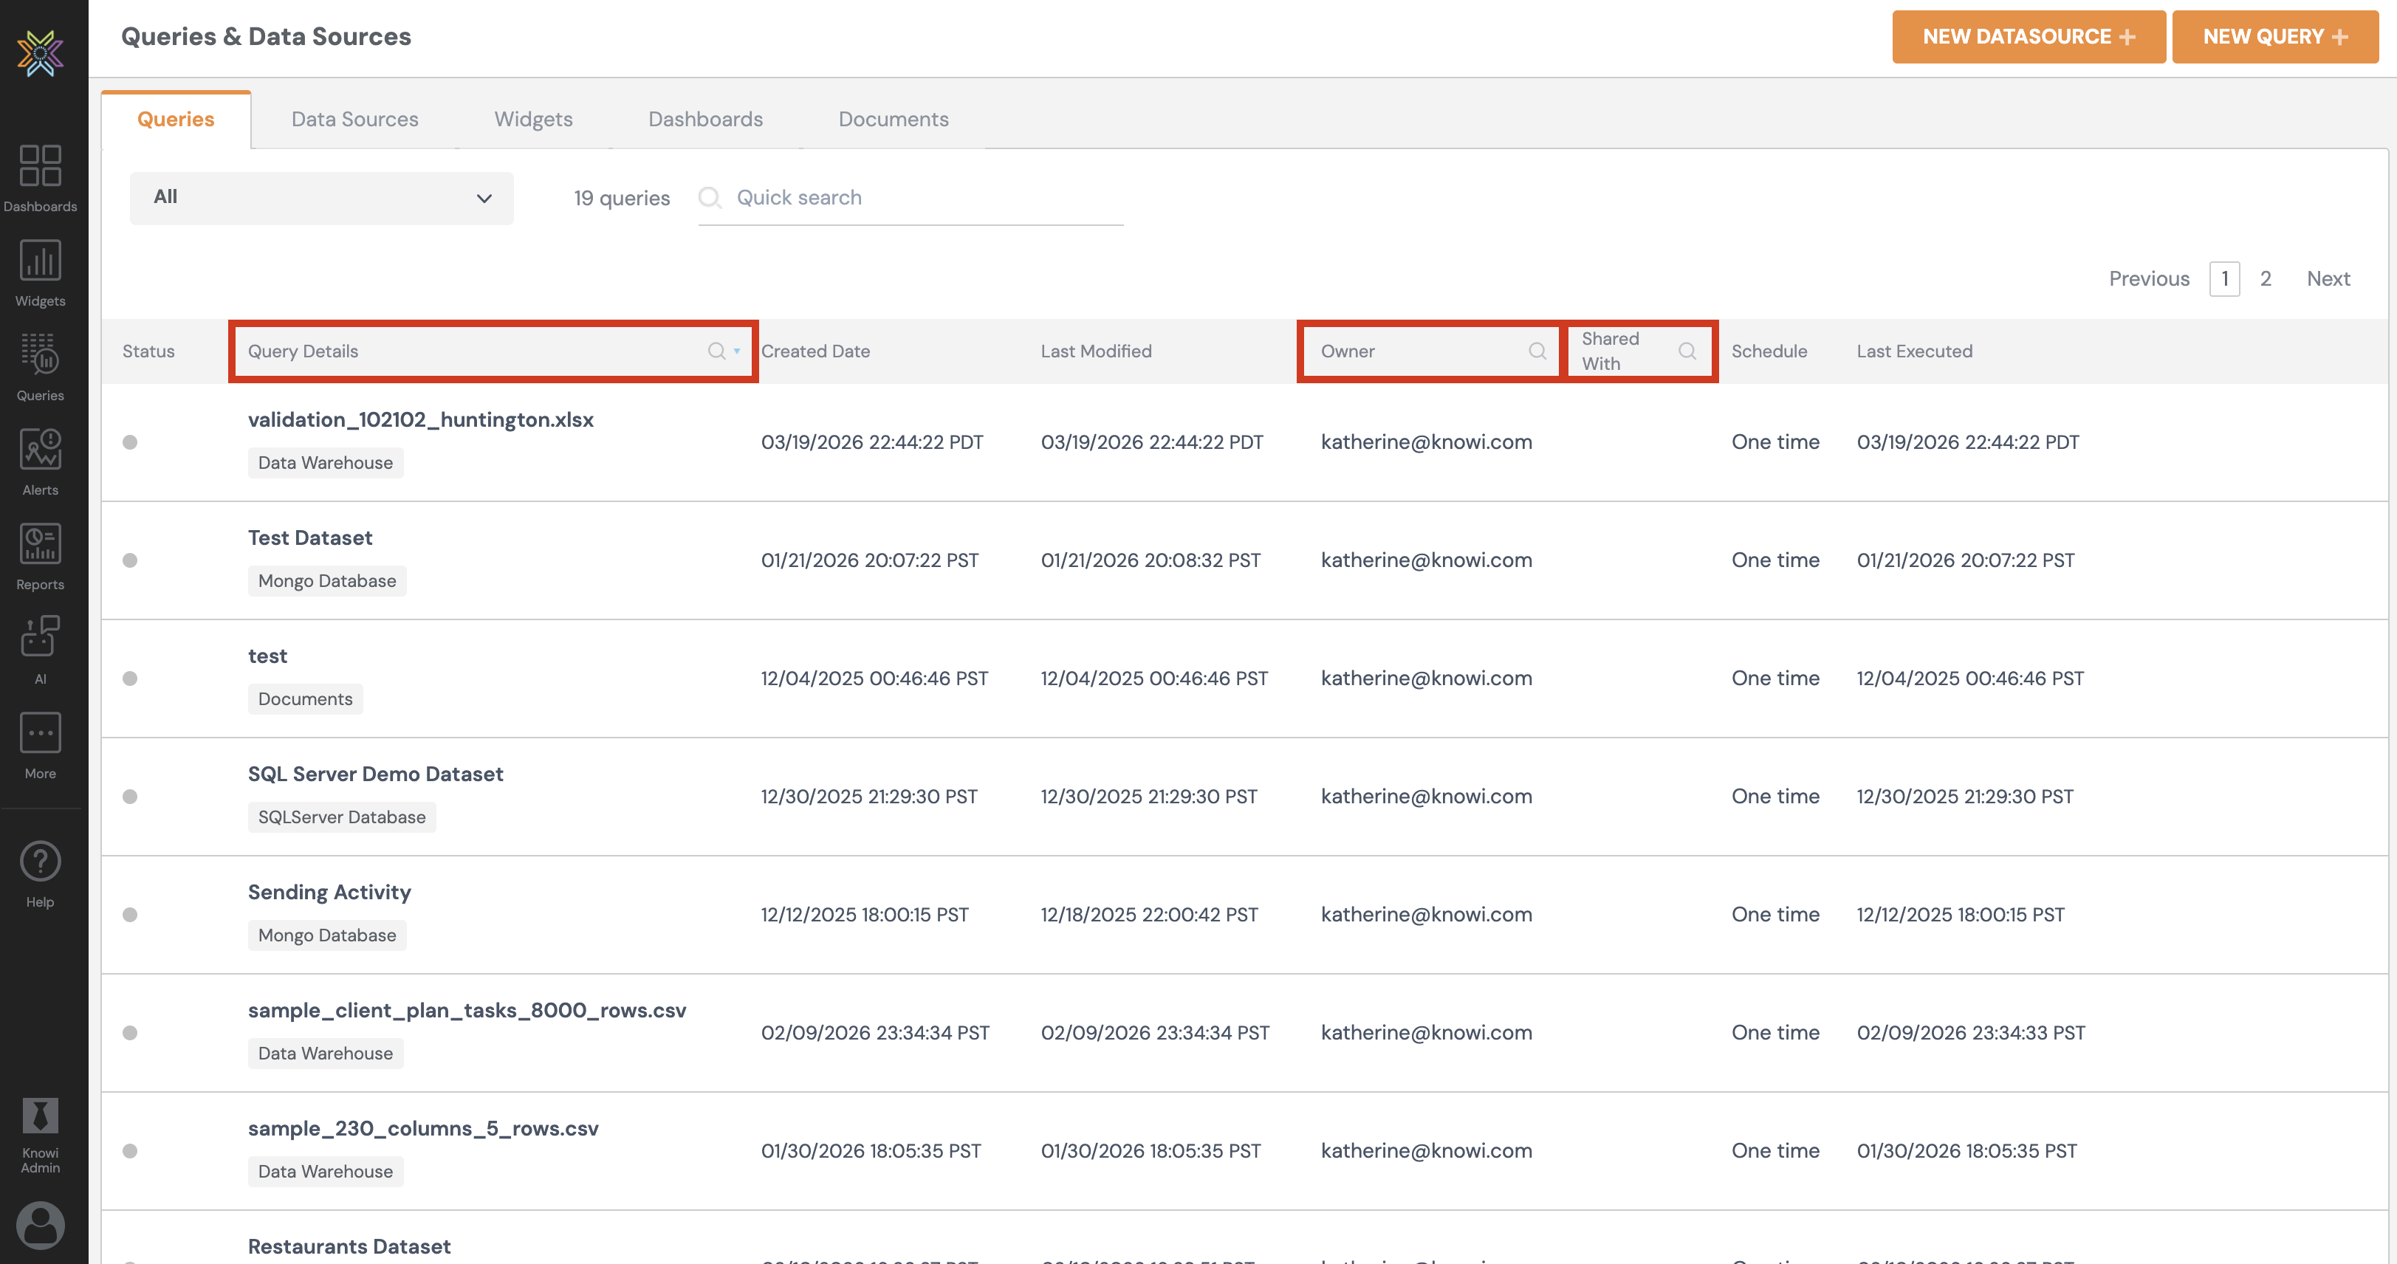
Task: Open Query Details column sort arrow
Action: [x=737, y=351]
